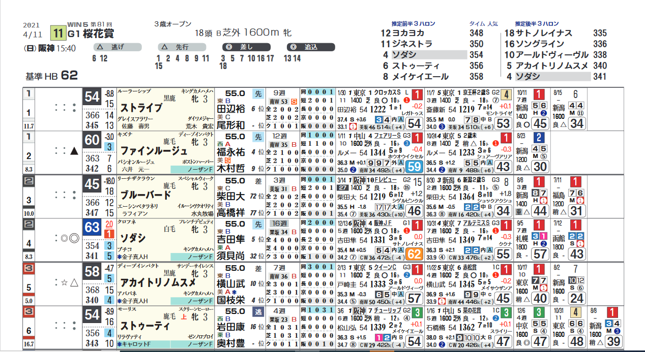The image size is (645, 352).
Task: Click trainer name 須貝尚
Action: point(230,256)
